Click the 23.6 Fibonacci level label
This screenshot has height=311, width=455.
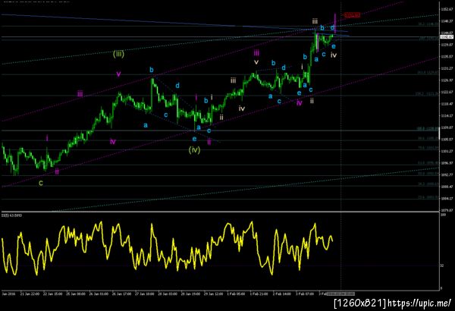coord(428,197)
